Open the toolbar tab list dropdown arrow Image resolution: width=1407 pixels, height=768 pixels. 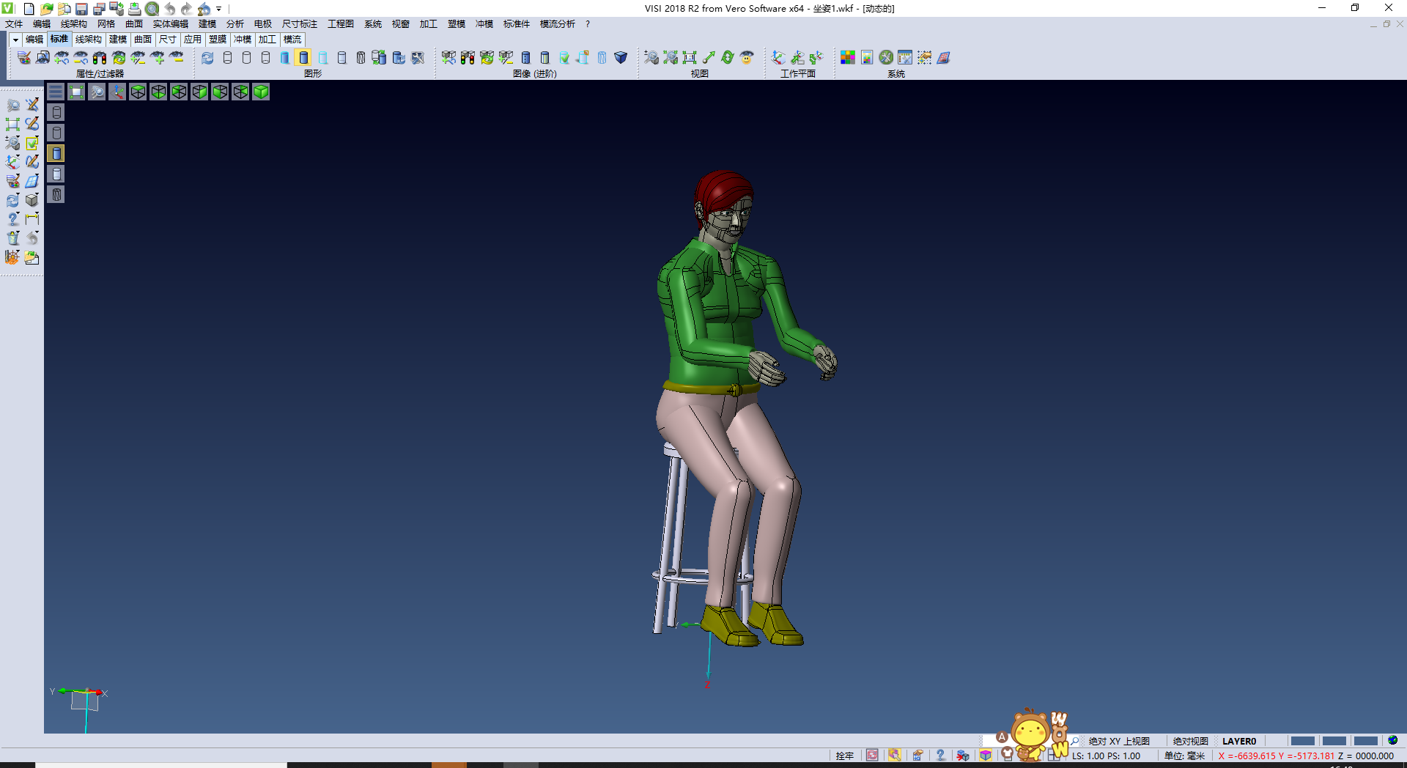pos(15,40)
